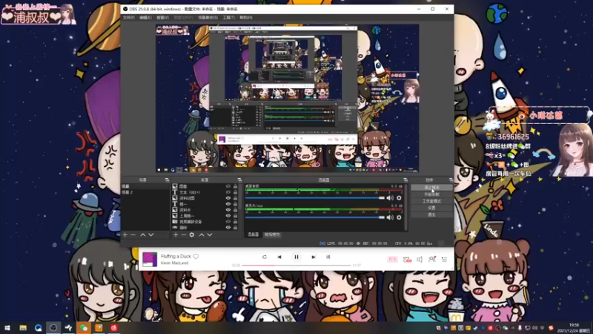Open WeChat from the taskbar
Viewport: 593px width, 334px height.
[84, 327]
